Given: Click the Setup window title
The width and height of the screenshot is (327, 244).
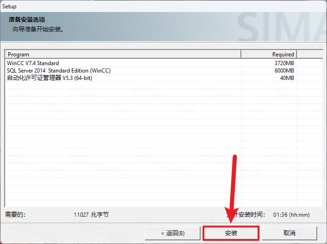Looking at the screenshot, I should tap(9, 6).
